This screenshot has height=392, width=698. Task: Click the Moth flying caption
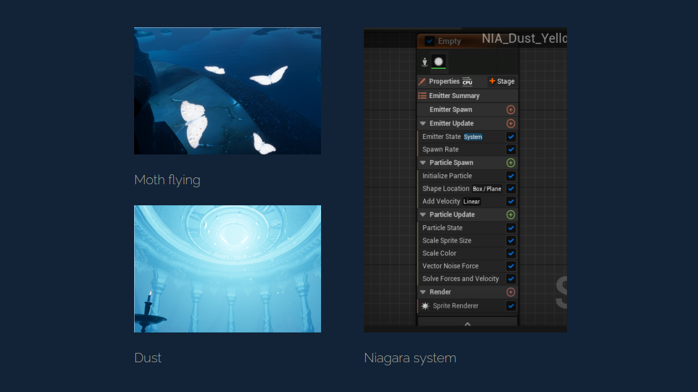click(168, 180)
